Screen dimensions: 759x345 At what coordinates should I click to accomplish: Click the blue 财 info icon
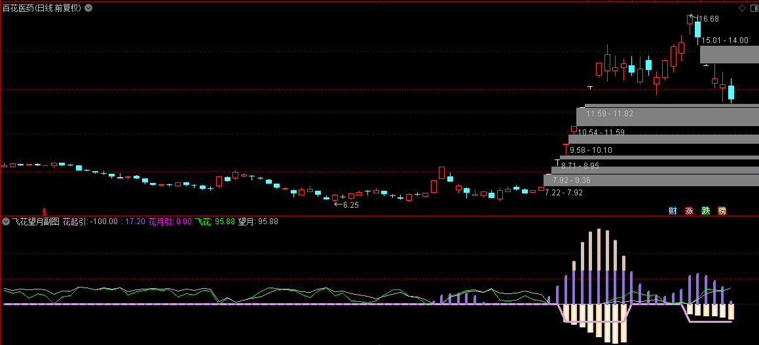[x=673, y=210]
